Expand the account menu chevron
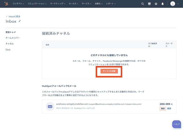The image size is (183, 130). [178, 4]
